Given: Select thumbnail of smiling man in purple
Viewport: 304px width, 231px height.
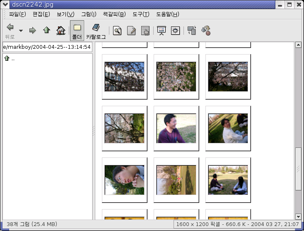Looking at the screenshot, I should [176, 128].
